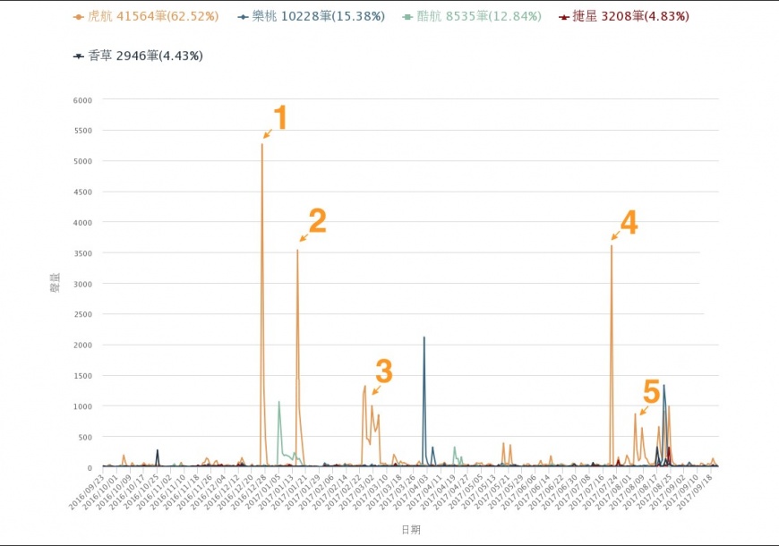Click the 2017/07/24 date label
The image size is (779, 546).
point(601,491)
